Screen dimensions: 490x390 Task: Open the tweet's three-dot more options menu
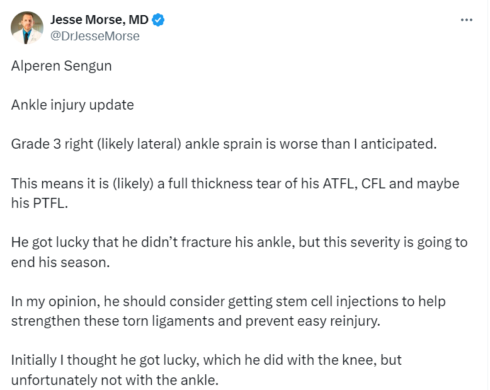pyautogui.click(x=466, y=20)
